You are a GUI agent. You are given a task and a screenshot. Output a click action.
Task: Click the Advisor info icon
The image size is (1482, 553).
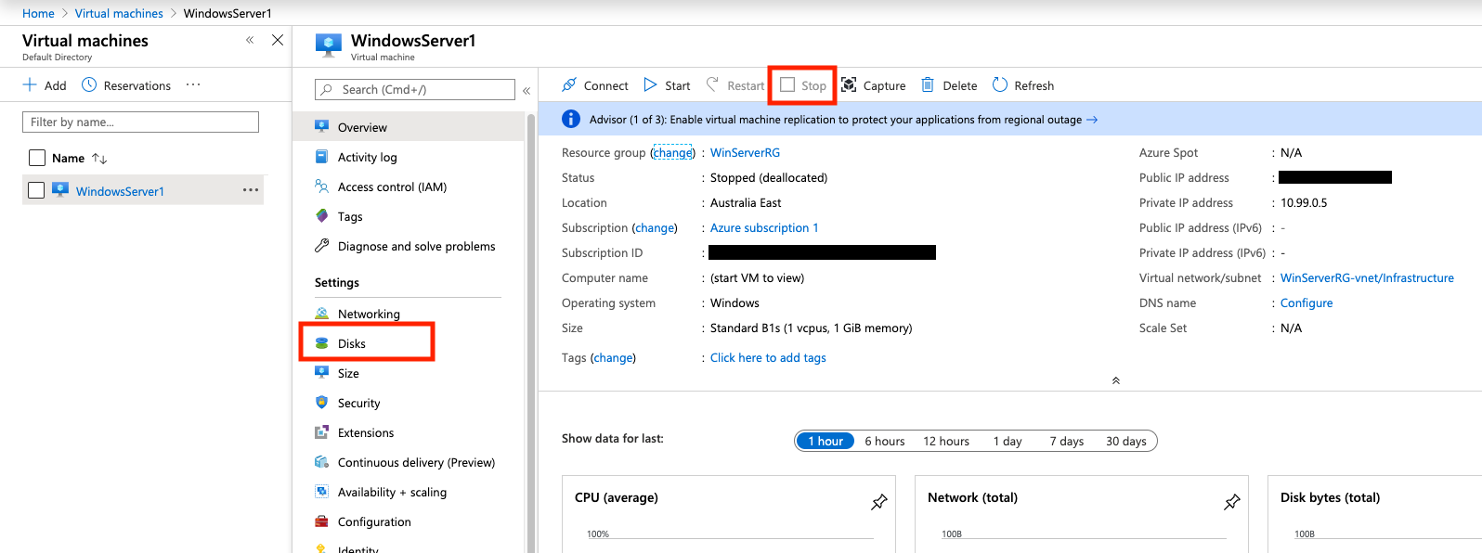[572, 120]
